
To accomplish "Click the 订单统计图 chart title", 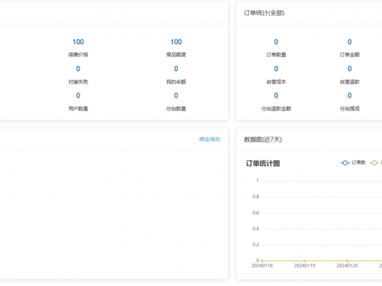I will click(x=263, y=164).
